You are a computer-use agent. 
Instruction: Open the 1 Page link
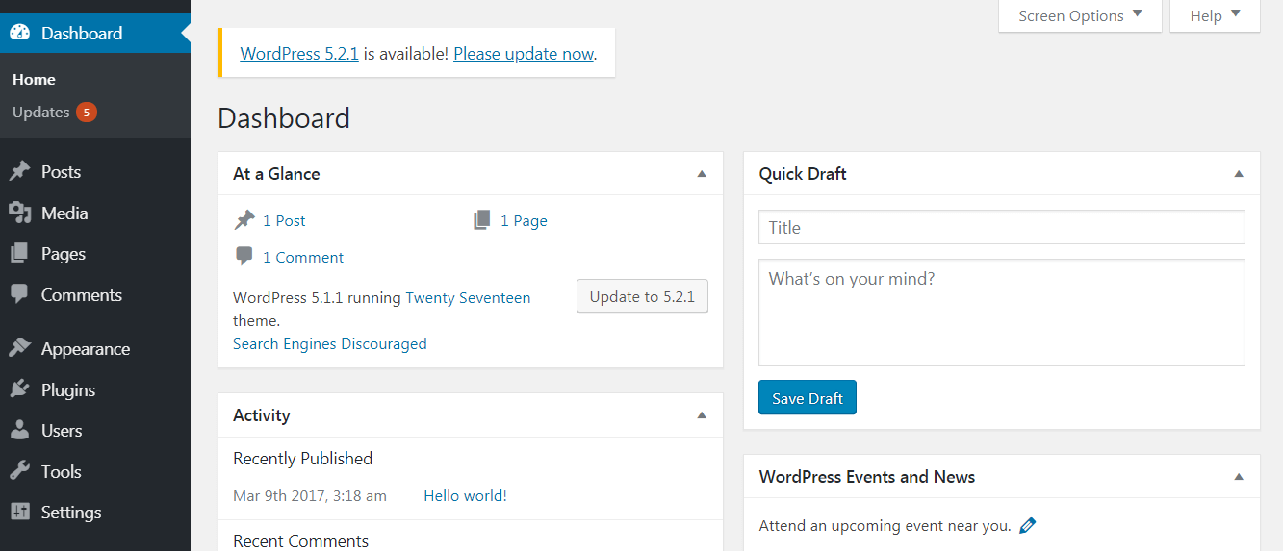pos(524,220)
